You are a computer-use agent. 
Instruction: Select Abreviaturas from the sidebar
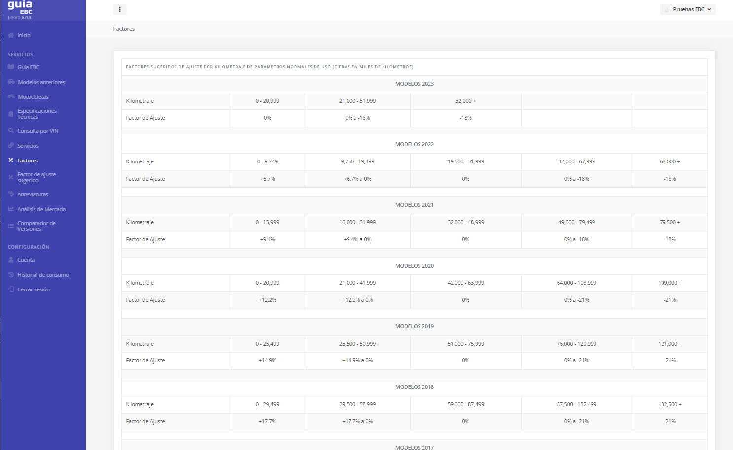pos(33,194)
